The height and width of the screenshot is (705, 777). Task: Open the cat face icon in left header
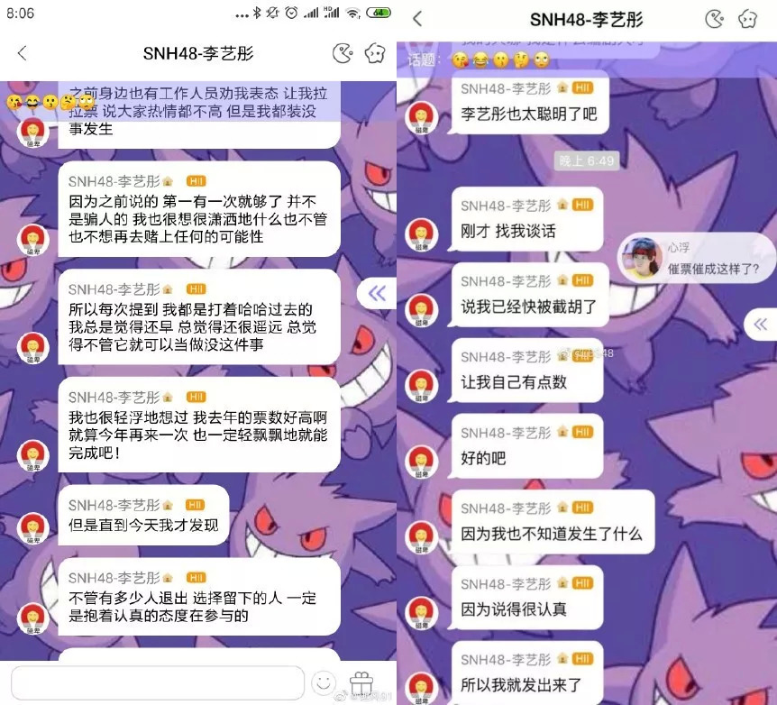pos(375,53)
